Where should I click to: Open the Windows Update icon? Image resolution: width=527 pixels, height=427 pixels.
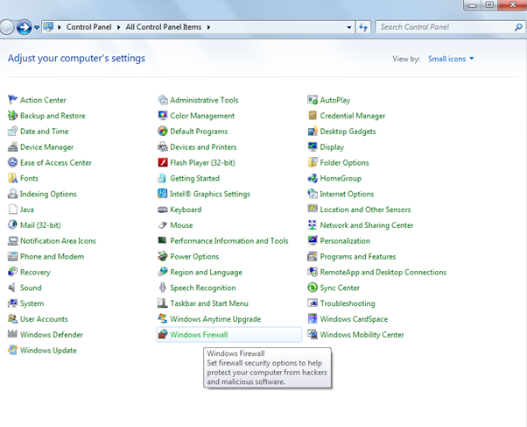point(12,350)
